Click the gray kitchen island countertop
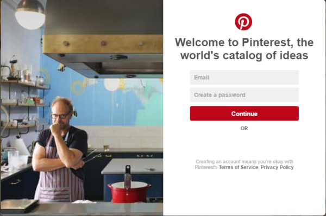This screenshot has width=326, height=216. [133, 166]
